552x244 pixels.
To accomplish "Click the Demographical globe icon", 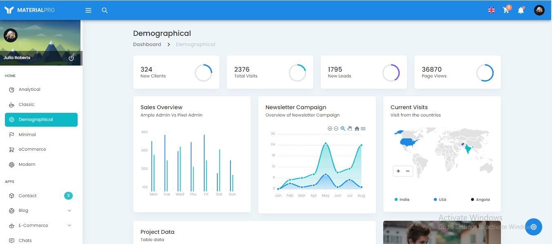I will 11,120.
